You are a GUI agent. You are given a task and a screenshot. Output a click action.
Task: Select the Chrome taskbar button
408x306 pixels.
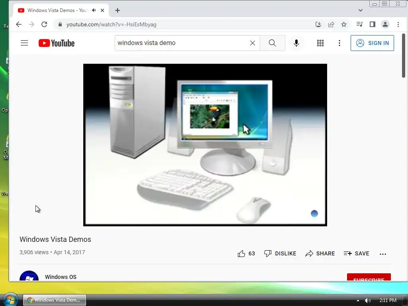54,300
